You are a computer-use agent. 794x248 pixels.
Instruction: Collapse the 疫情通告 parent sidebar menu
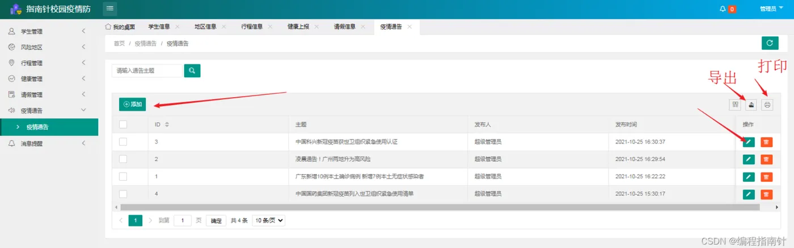coord(49,111)
